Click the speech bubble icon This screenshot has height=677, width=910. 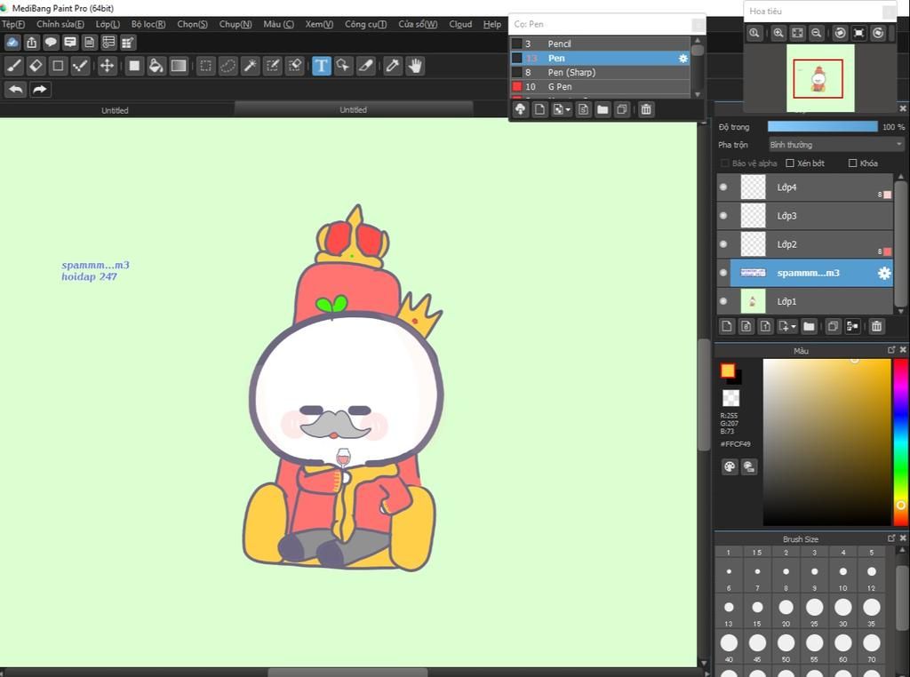tap(51, 43)
